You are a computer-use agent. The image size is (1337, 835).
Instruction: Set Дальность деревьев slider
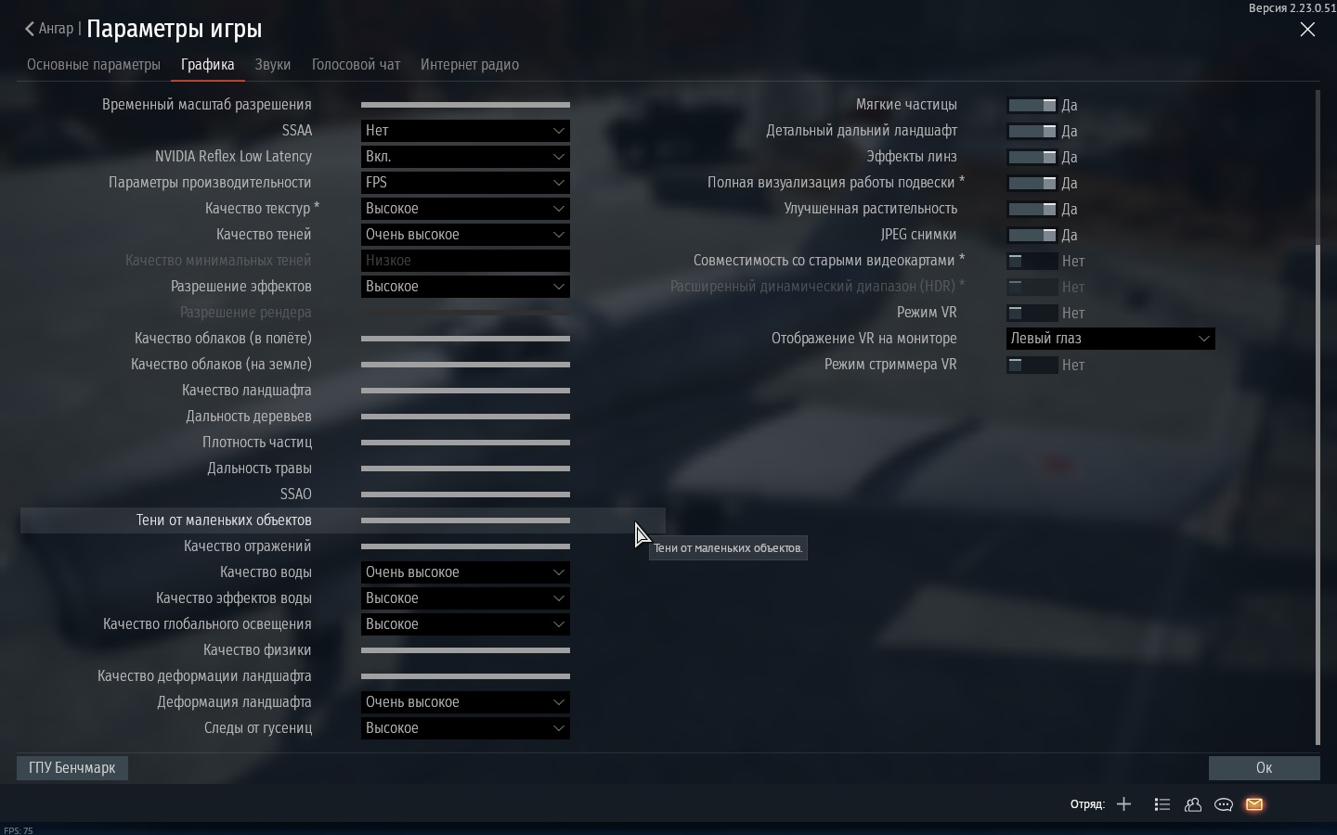(465, 417)
